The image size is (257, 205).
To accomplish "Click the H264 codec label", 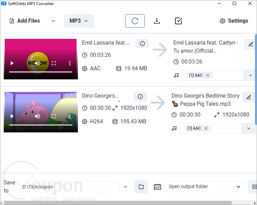I will tap(96, 122).
